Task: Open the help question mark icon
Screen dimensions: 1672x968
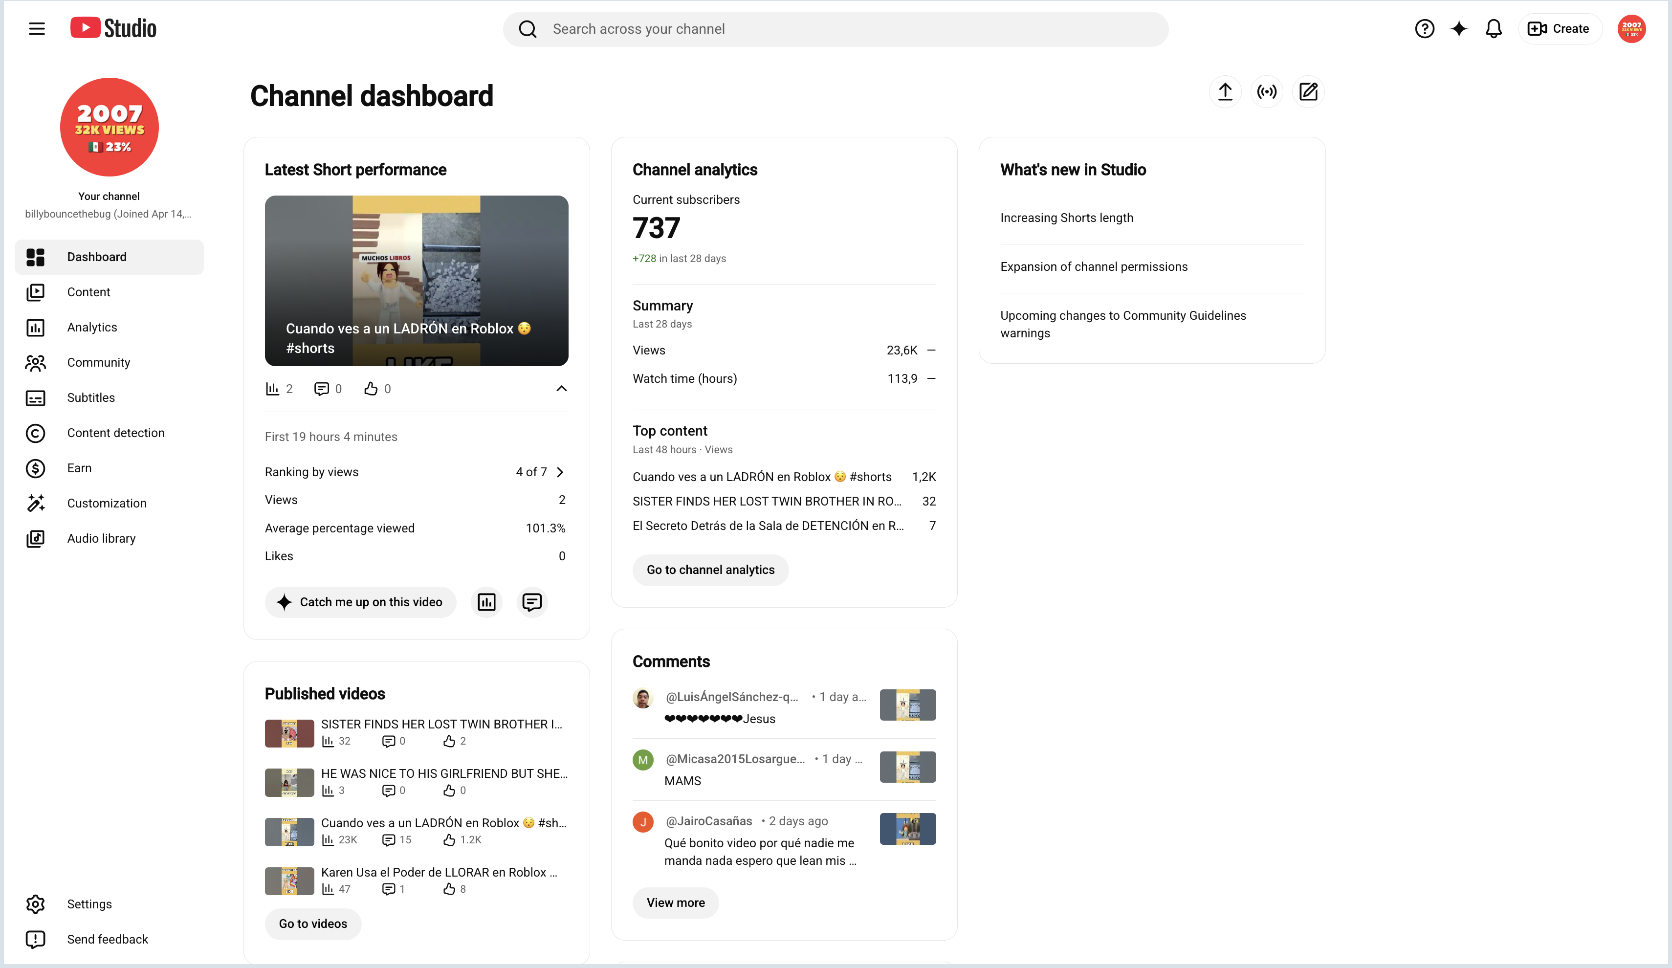Action: pos(1425,28)
